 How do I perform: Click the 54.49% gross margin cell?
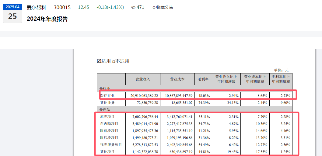click(x=204, y=145)
